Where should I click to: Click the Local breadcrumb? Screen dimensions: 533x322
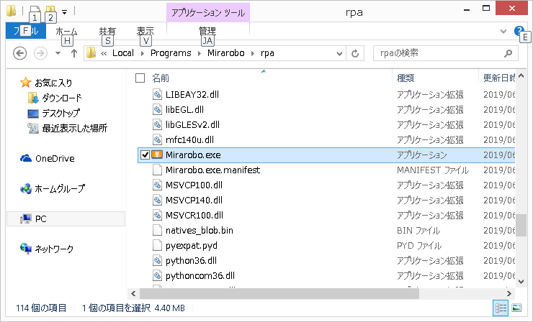(x=123, y=53)
